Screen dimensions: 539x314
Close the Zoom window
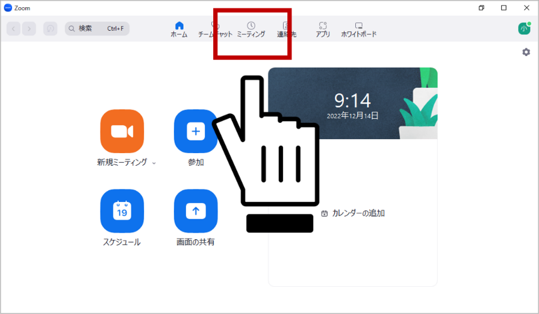coord(526,8)
